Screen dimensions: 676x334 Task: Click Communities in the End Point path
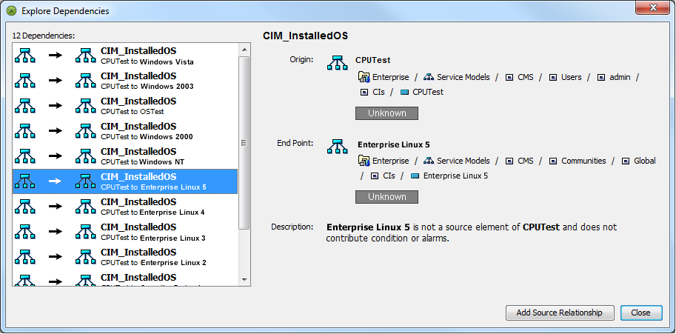point(583,161)
